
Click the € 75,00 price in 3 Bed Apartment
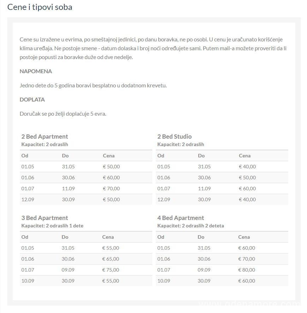(x=111, y=270)
